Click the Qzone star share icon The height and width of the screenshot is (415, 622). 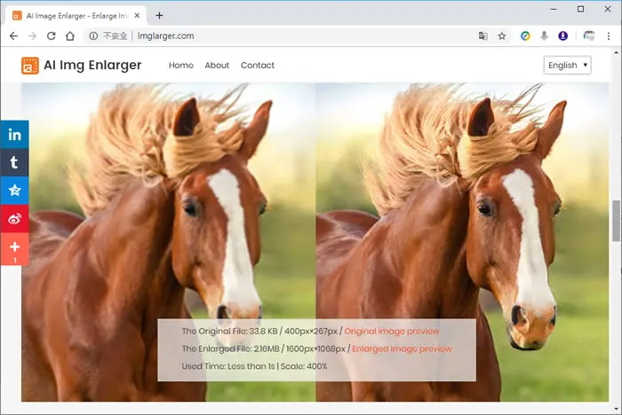pyautogui.click(x=14, y=191)
